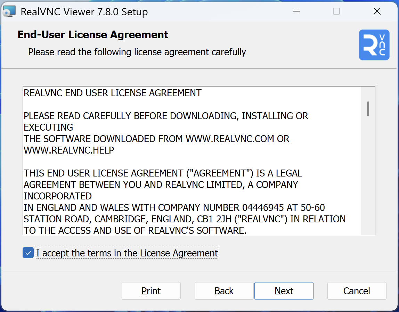The height and width of the screenshot is (312, 399).
Task: Click the 'PLEASE READ CAREFULLY BEFORE DOWNLOADING' line
Action: click(x=166, y=116)
